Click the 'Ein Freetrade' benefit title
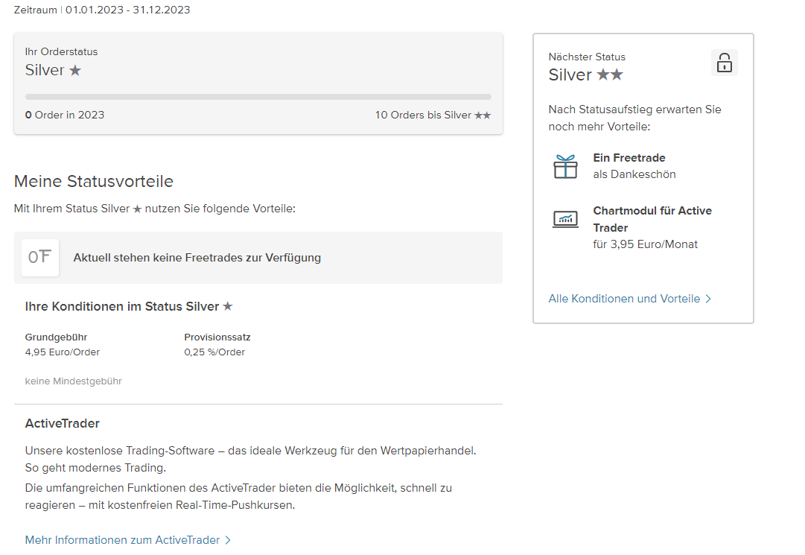 pos(629,158)
